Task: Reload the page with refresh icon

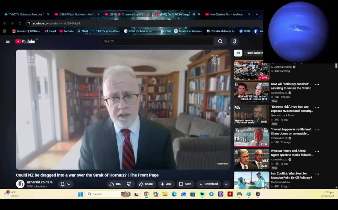Action: point(20,23)
